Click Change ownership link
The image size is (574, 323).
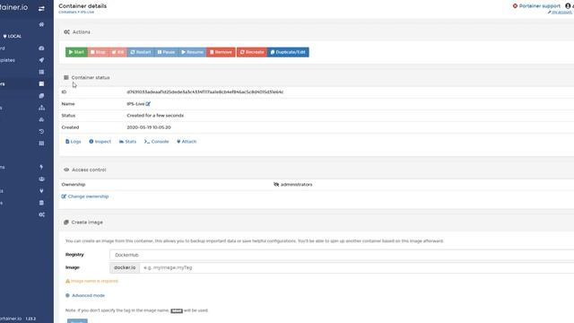pyautogui.click(x=85, y=196)
